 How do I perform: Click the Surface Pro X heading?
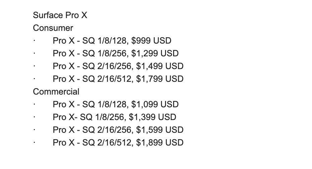point(60,15)
